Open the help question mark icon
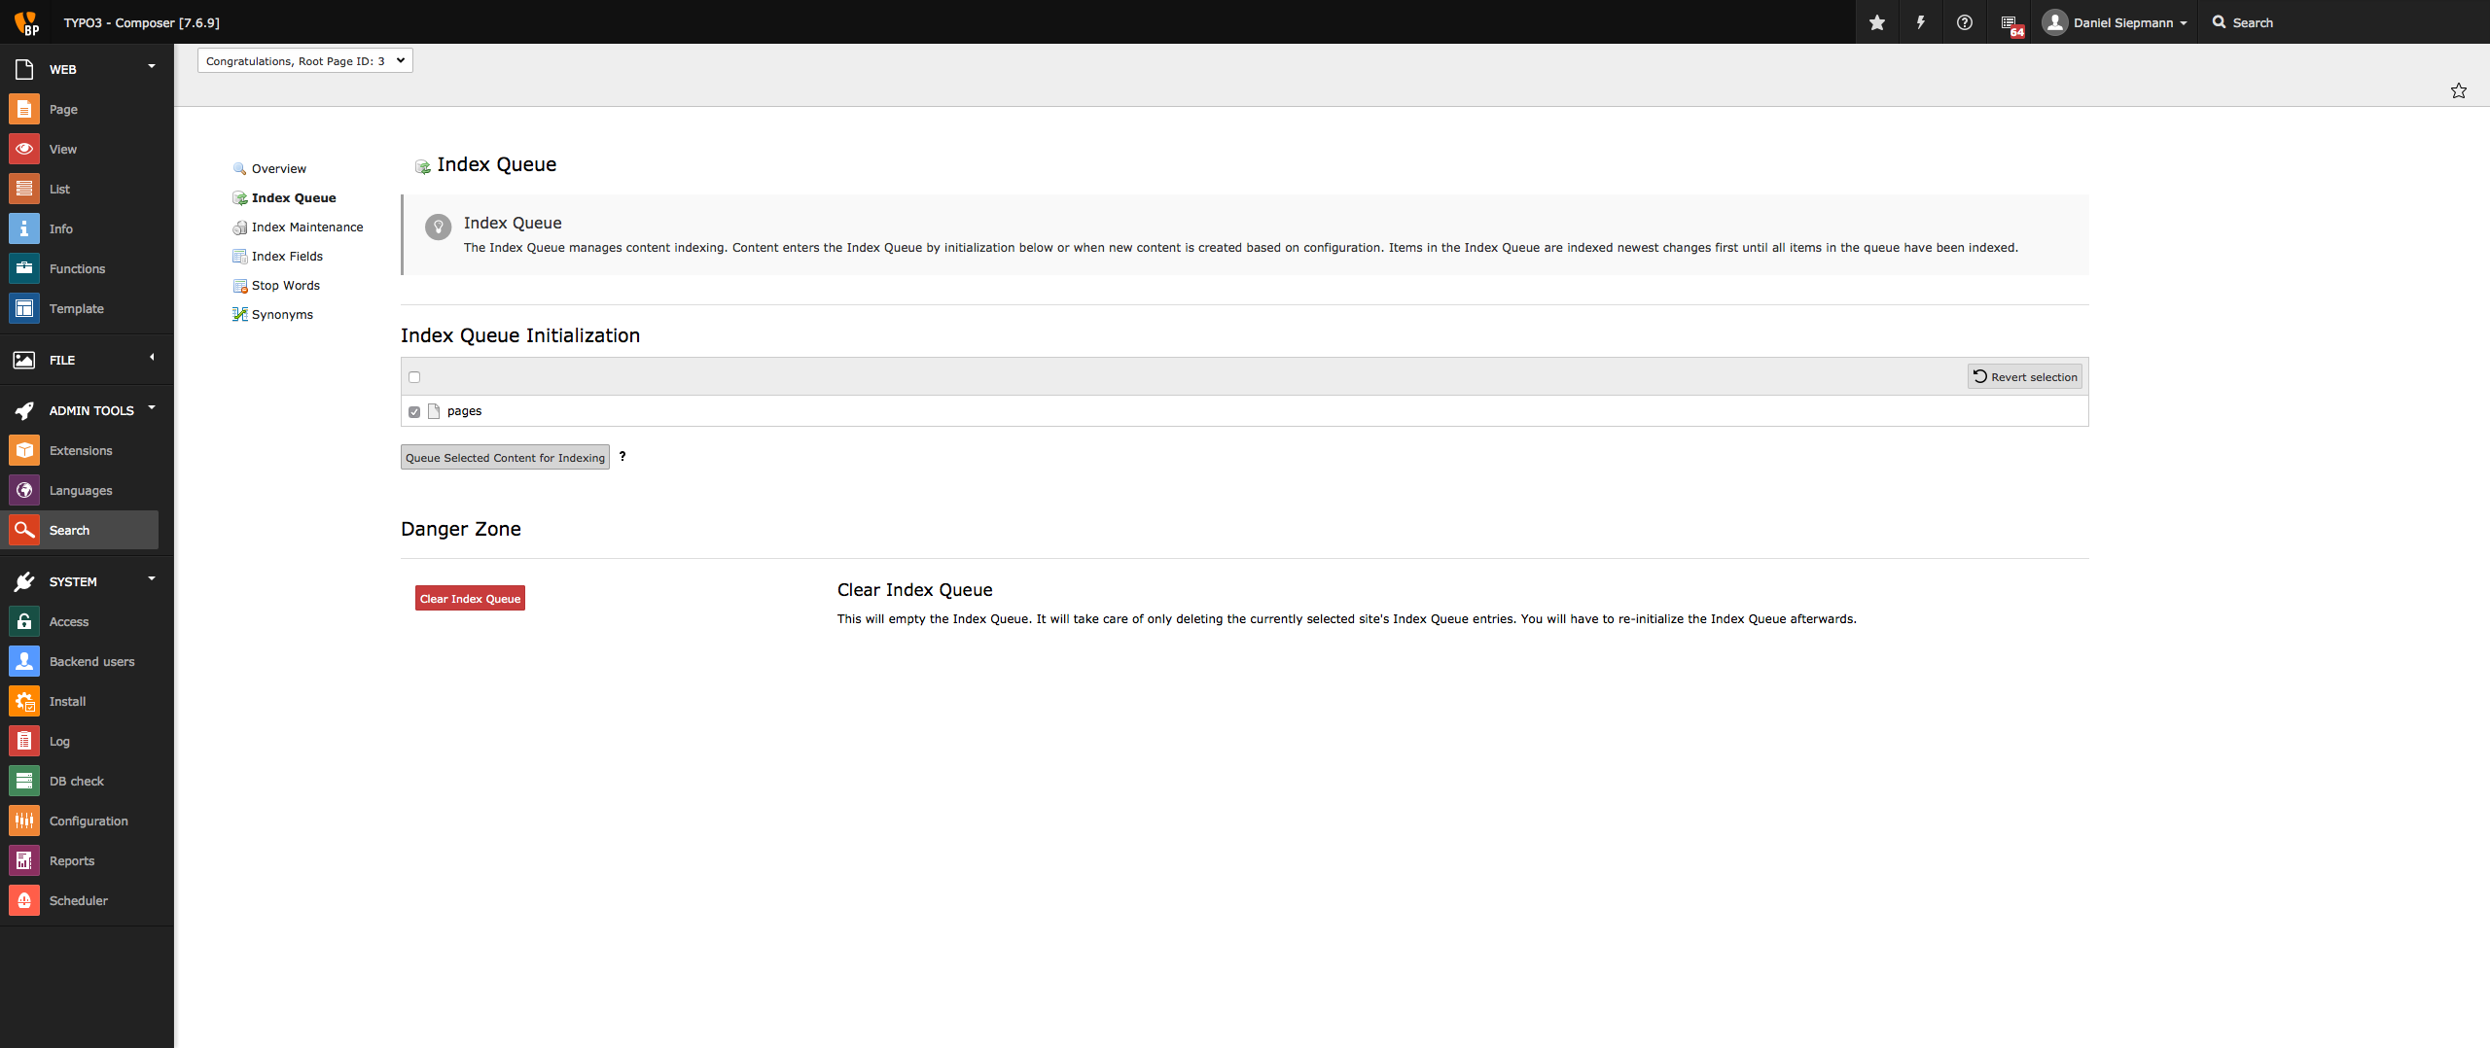 1964,22
